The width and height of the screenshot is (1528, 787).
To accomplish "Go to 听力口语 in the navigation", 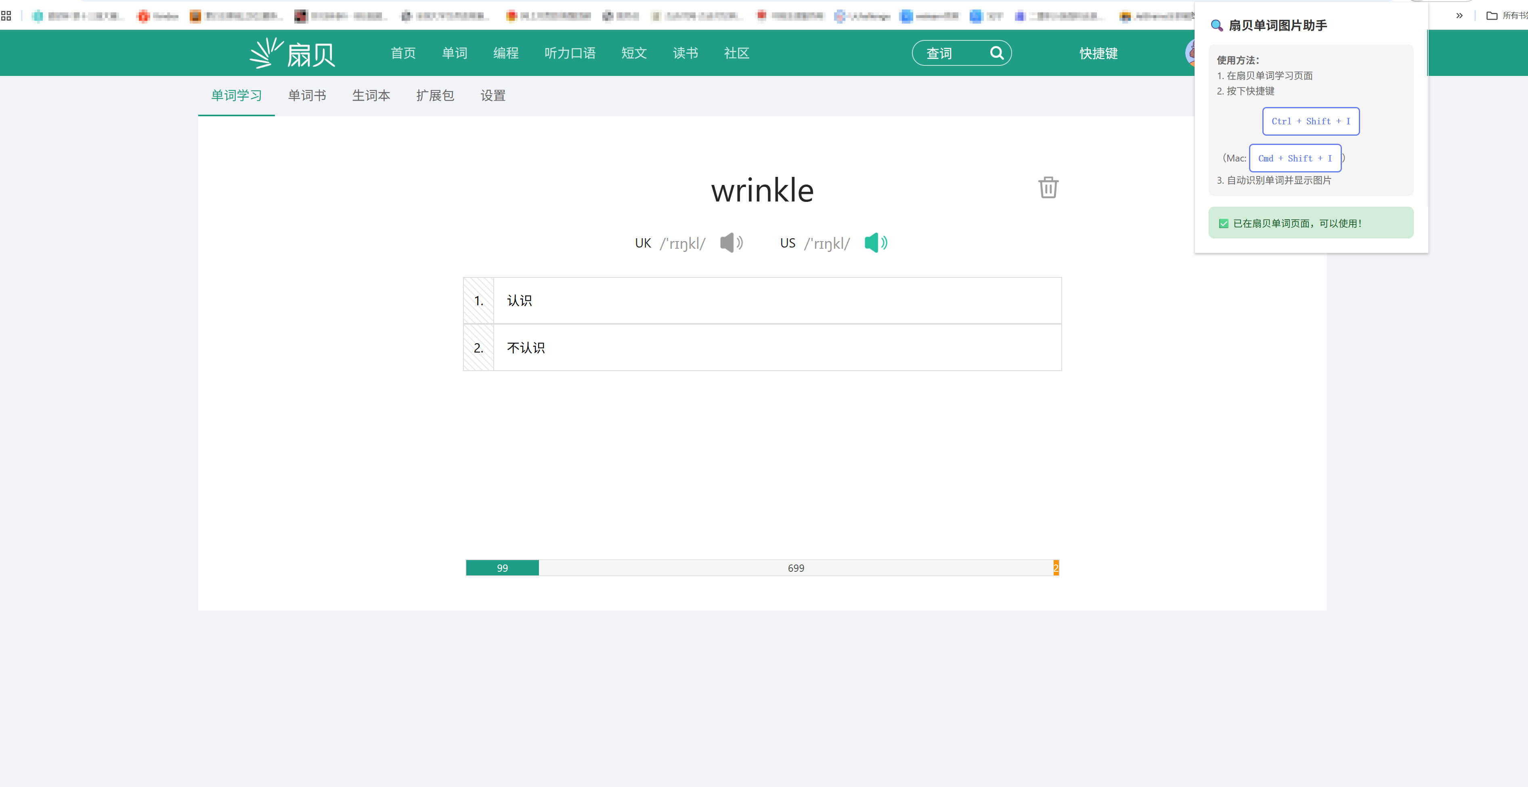I will (570, 53).
